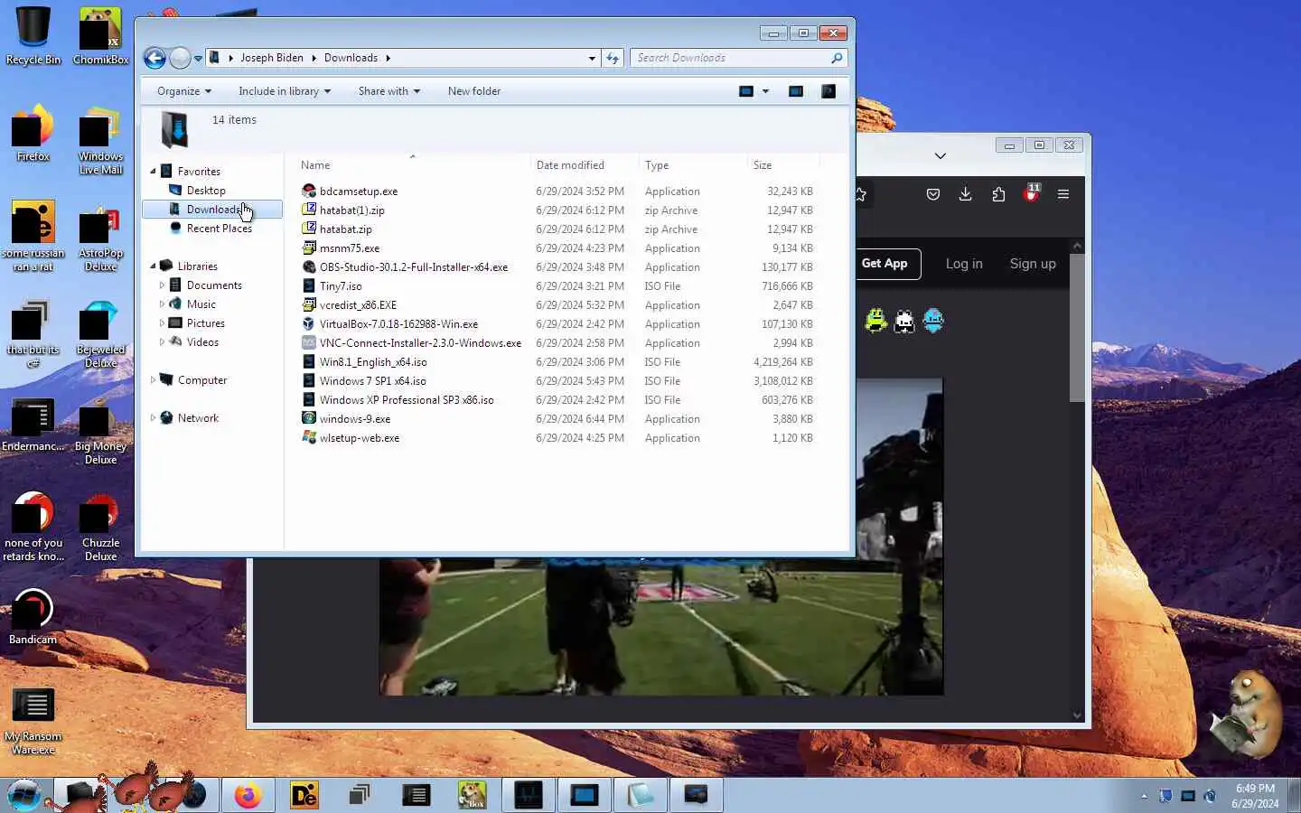Click the green frog pixel avatar
Image resolution: width=1301 pixels, height=813 pixels.
click(x=875, y=321)
